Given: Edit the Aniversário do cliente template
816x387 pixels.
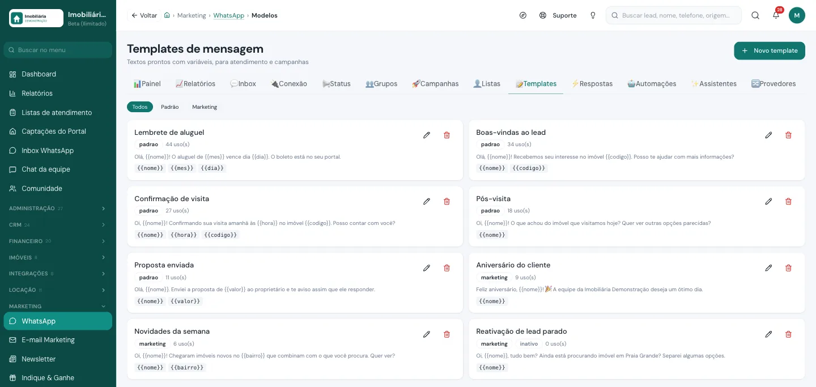Looking at the screenshot, I should click(768, 267).
